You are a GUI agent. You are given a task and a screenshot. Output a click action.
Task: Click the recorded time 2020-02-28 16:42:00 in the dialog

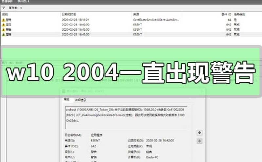160,140
